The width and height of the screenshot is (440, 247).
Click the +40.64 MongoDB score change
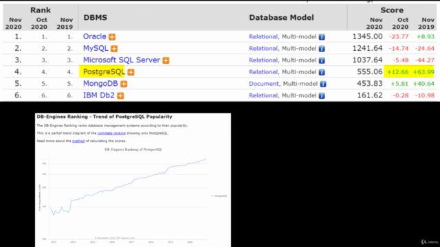click(x=423, y=84)
